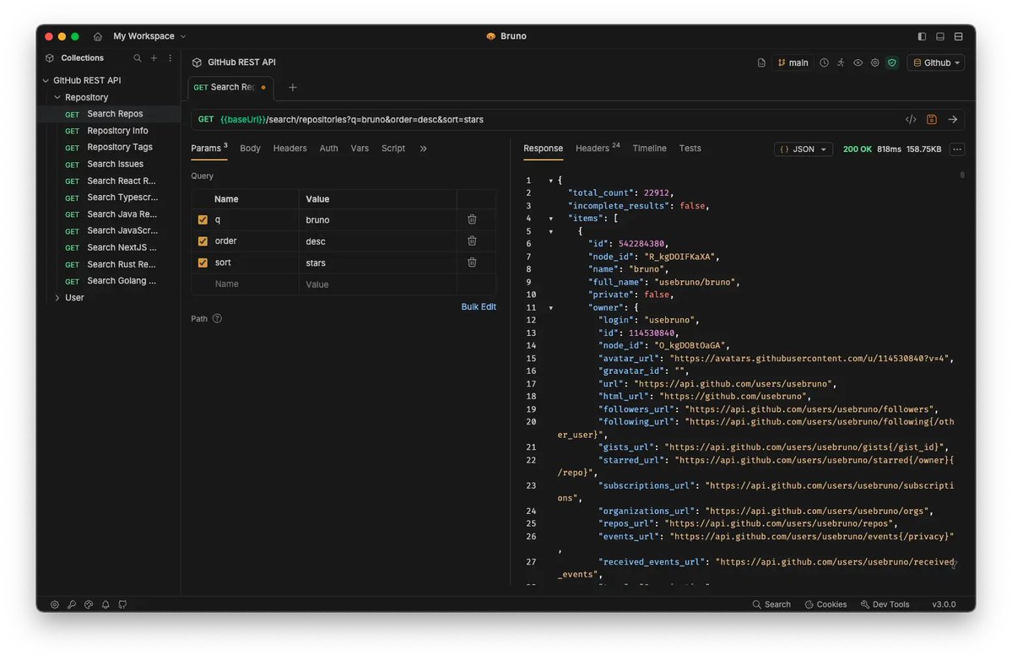Open the My Workspace dropdown
Image resolution: width=1012 pixels, height=660 pixels.
tap(149, 36)
